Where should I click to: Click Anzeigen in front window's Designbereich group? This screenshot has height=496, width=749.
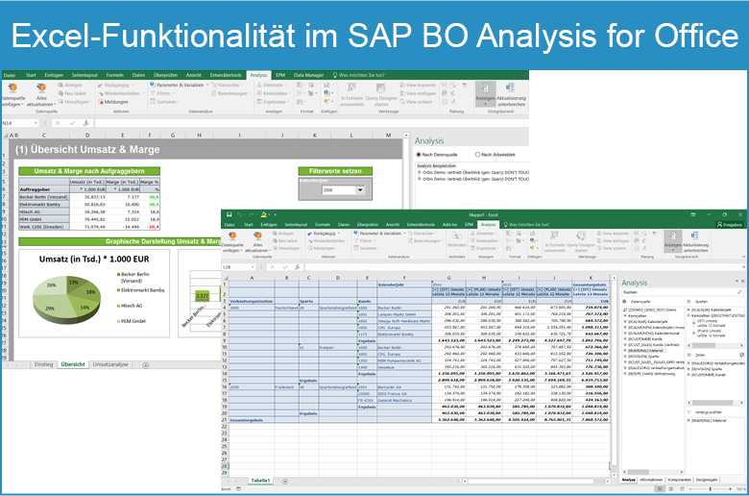point(672,240)
